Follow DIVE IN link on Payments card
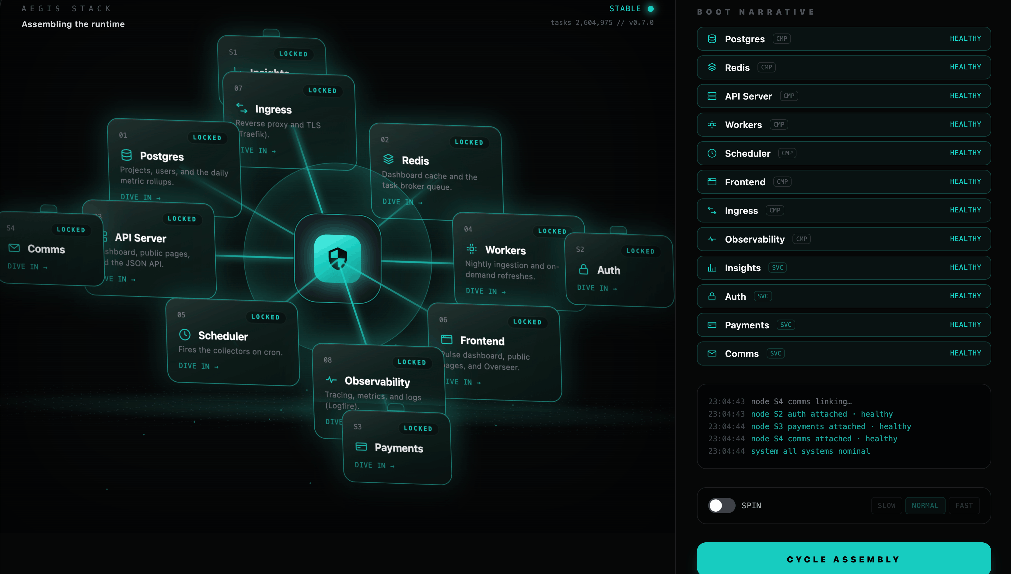Screen dimensions: 1011x574 pos(374,465)
